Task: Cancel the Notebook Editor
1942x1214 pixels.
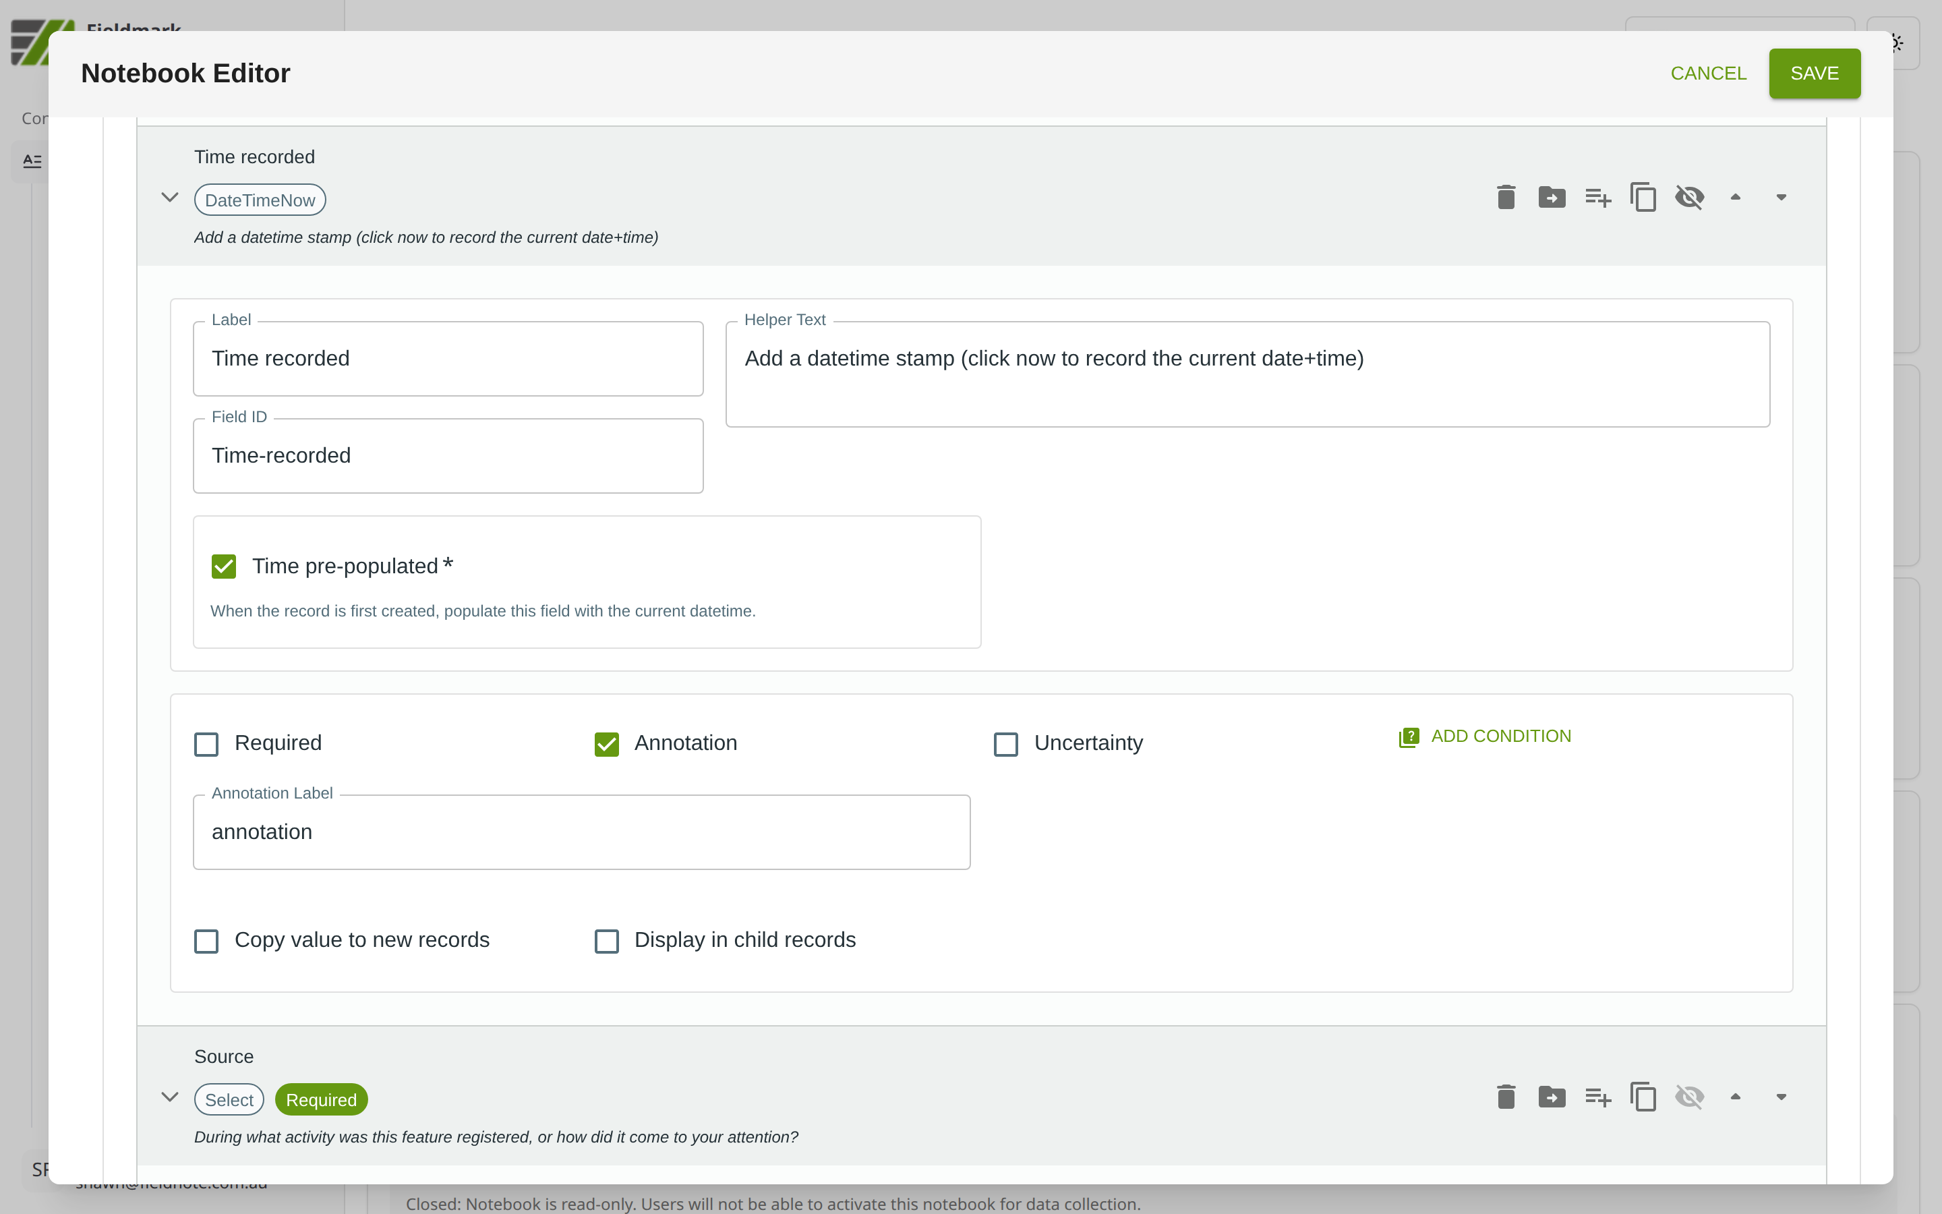Action: 1707,73
